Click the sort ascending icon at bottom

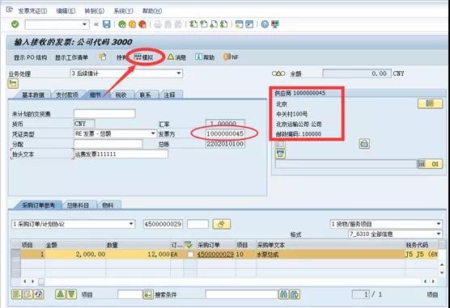(x=60, y=294)
